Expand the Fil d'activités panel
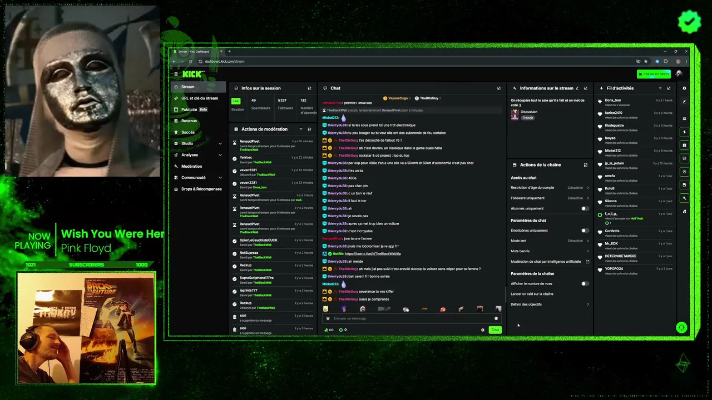This screenshot has width=712, height=400. pos(669,88)
